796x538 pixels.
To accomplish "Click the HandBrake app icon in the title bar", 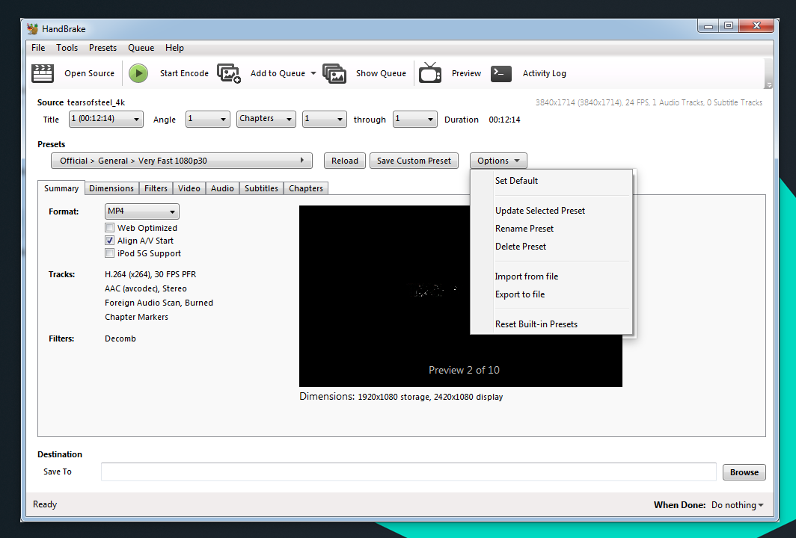I will click(x=32, y=28).
